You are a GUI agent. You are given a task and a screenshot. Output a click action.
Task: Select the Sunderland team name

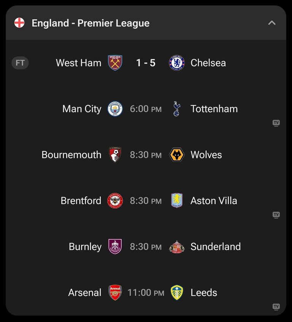click(x=216, y=247)
